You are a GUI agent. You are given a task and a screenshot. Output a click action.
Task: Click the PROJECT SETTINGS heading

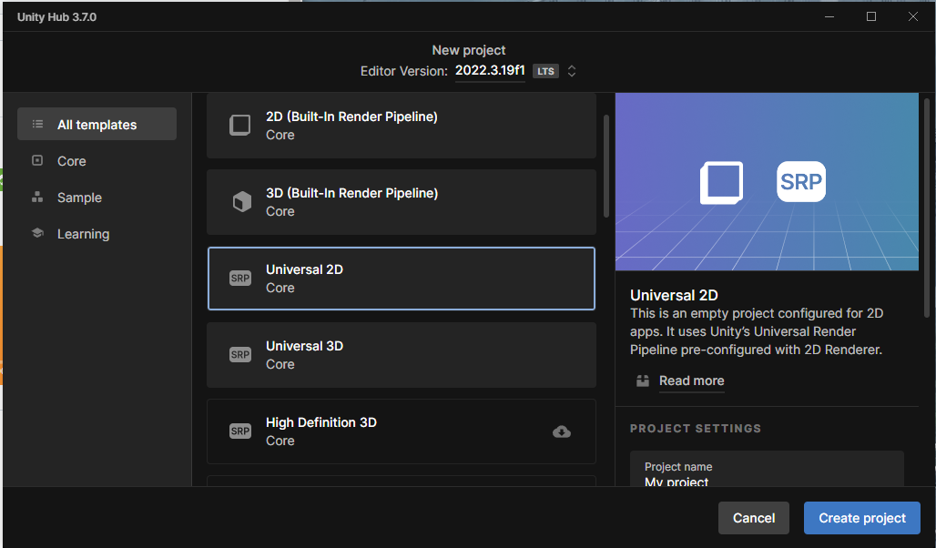(696, 429)
